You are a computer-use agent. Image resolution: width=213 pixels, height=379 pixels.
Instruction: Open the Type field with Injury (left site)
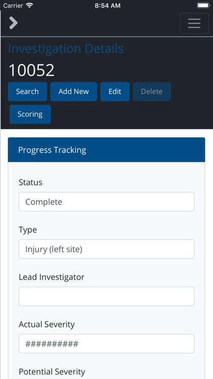(x=107, y=249)
